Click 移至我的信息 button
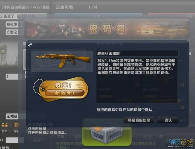195x149 pixels. [x=139, y=120]
